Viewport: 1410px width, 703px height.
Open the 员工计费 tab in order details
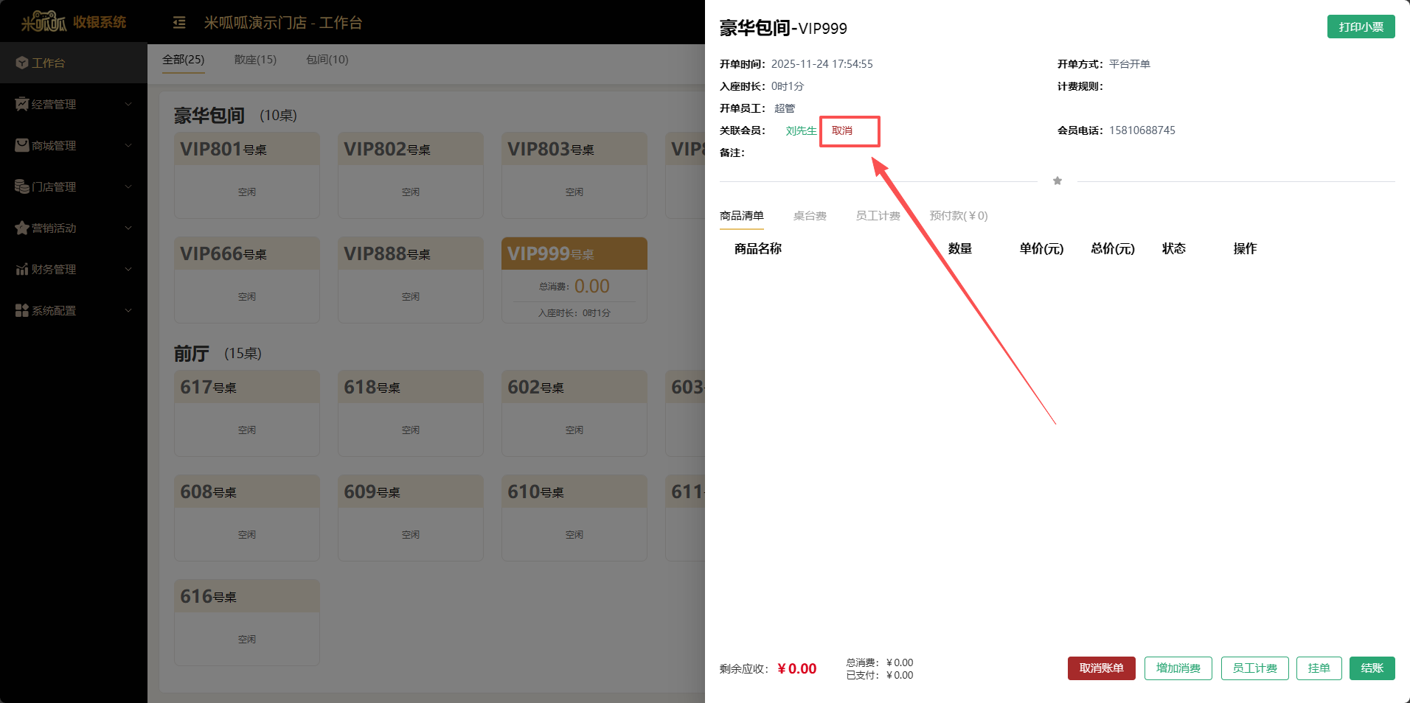(878, 216)
